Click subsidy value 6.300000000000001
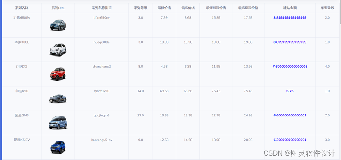 coord(290,140)
